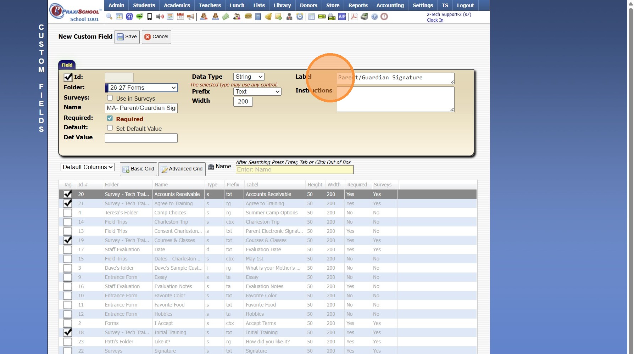Click the PraxiSchool logo
Screen dimensions: 634x354
75,12
